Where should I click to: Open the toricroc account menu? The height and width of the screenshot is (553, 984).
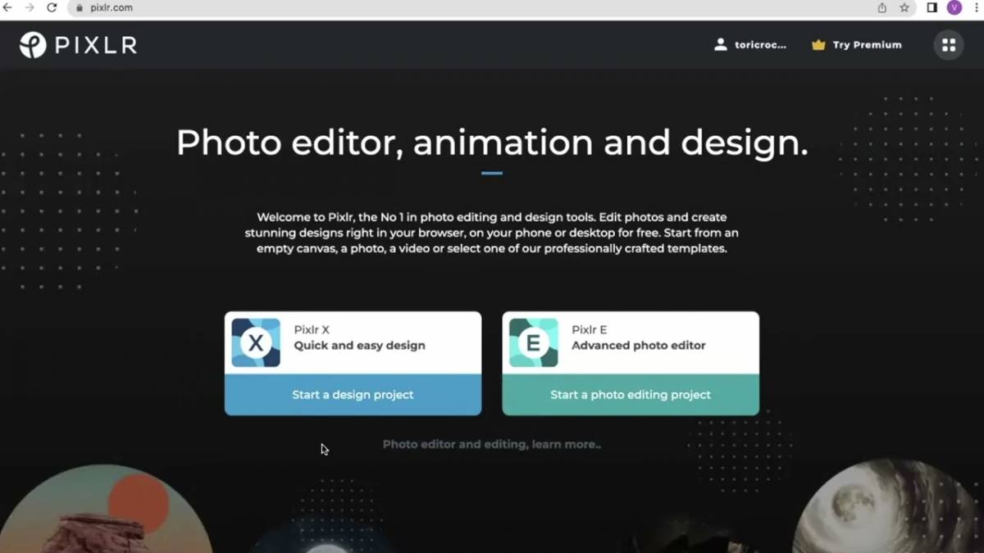point(750,45)
